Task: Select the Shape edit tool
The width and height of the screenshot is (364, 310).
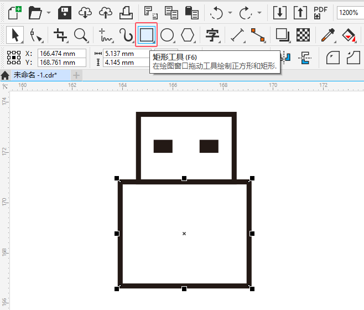Action: point(35,35)
